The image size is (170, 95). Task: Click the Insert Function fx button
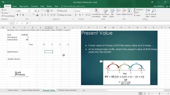click(x=27, y=23)
